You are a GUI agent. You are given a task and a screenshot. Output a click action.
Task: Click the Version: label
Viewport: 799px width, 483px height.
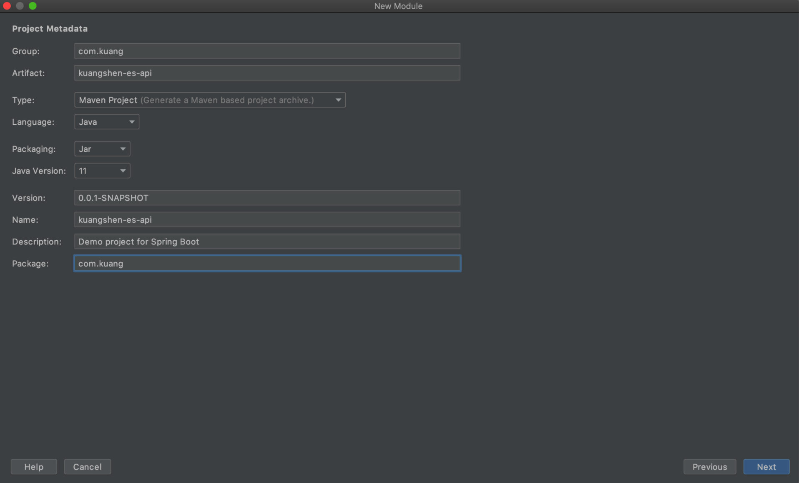coord(29,198)
